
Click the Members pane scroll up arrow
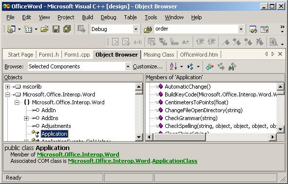280,87
